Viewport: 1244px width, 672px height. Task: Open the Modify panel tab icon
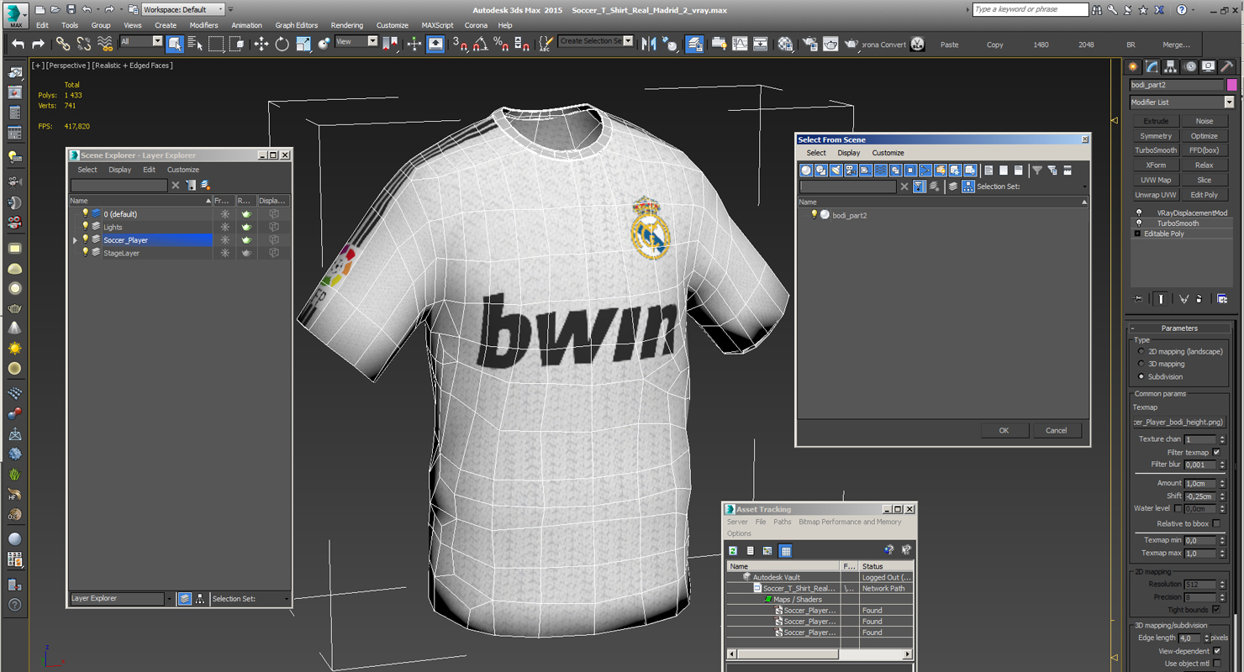(x=1152, y=66)
